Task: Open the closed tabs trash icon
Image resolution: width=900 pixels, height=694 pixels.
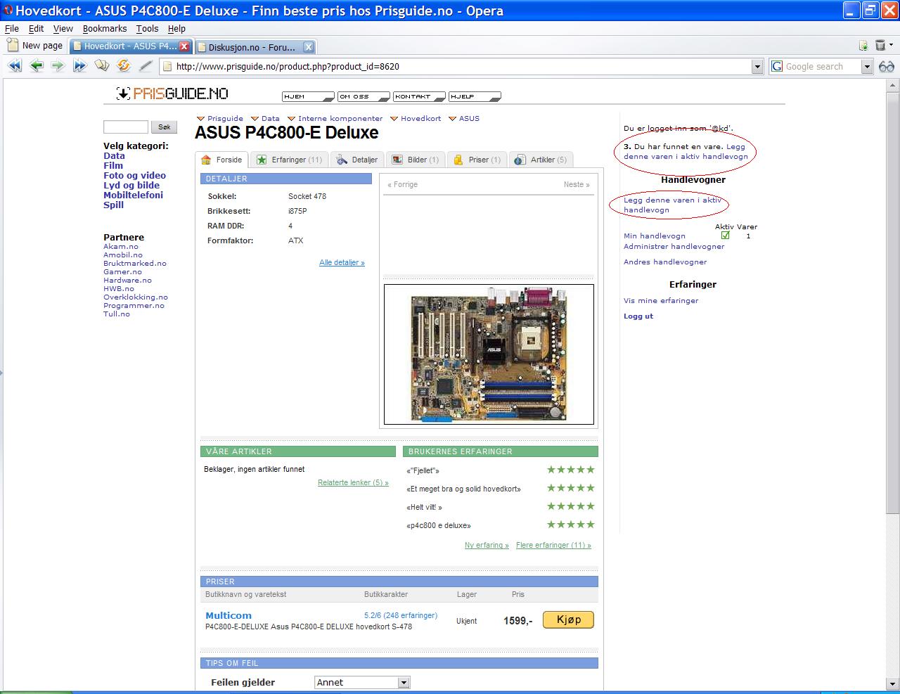Action: coord(880,46)
